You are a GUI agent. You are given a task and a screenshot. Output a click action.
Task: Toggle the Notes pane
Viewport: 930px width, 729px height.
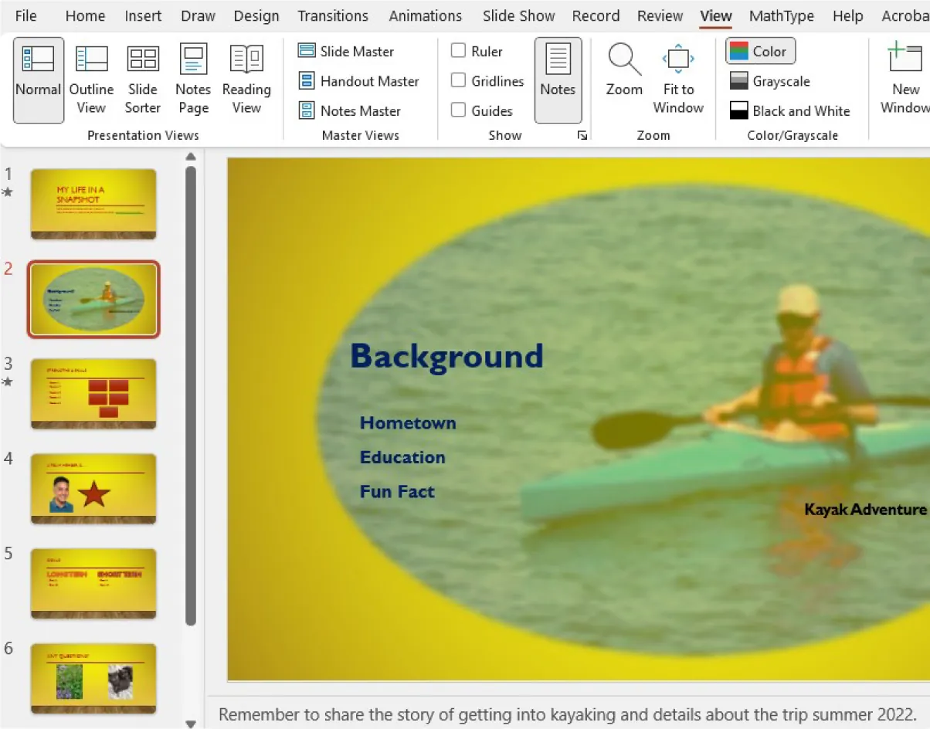coord(558,77)
